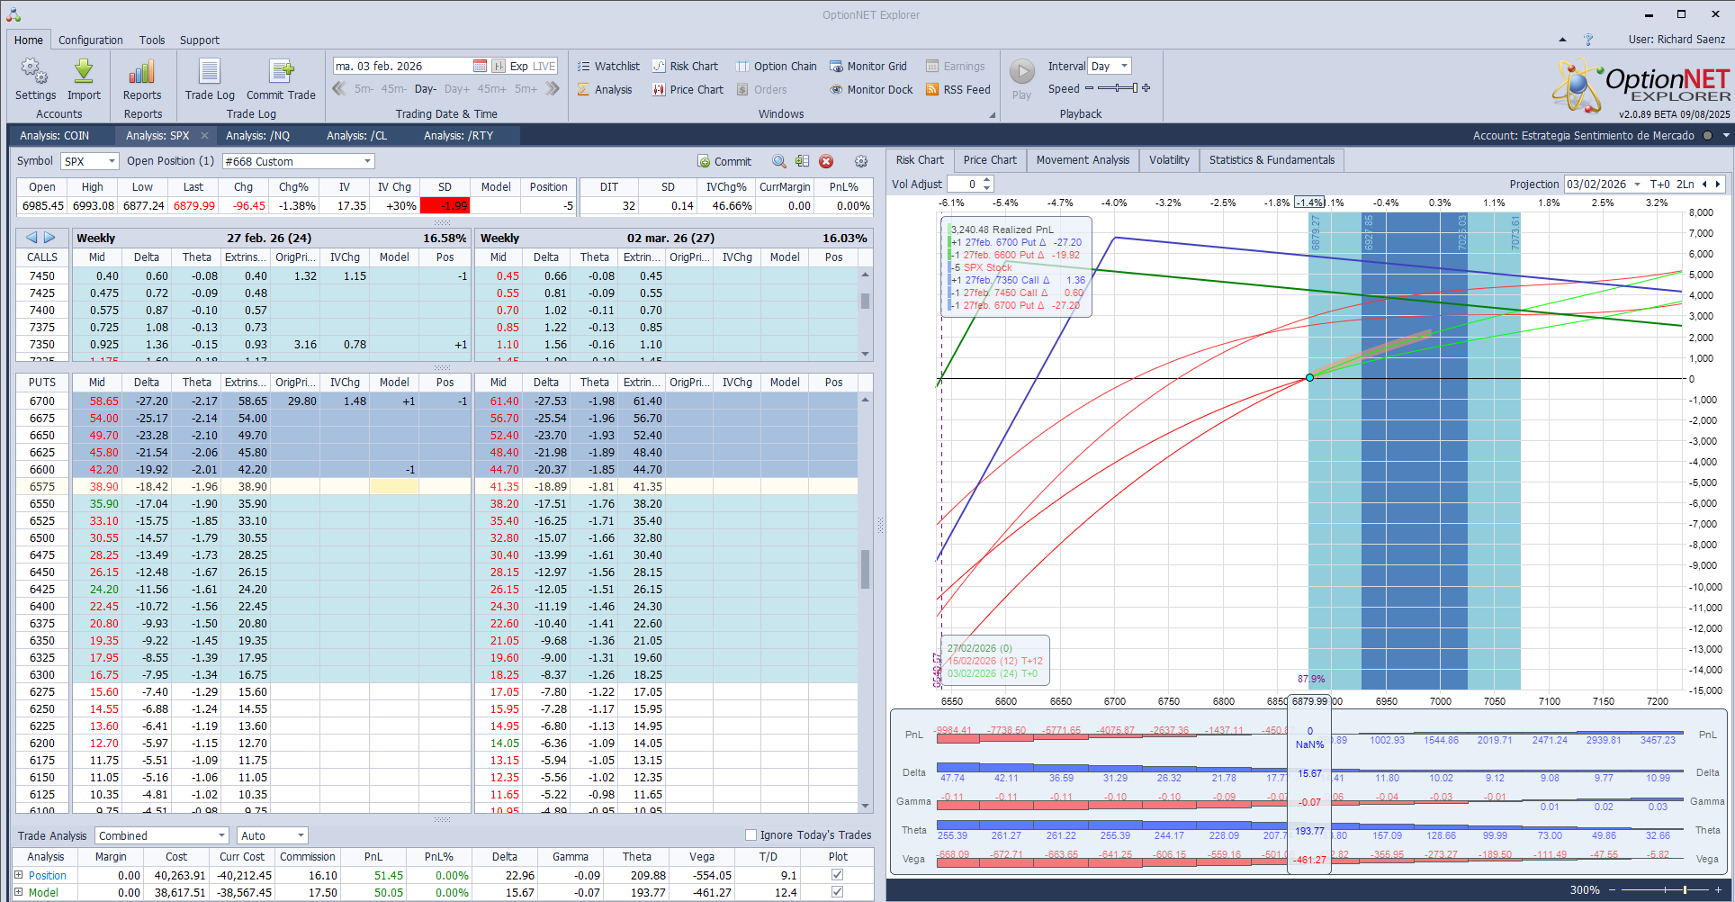Increase the Vol Adjust value with the up arrow
1735x902 pixels.
point(987,180)
